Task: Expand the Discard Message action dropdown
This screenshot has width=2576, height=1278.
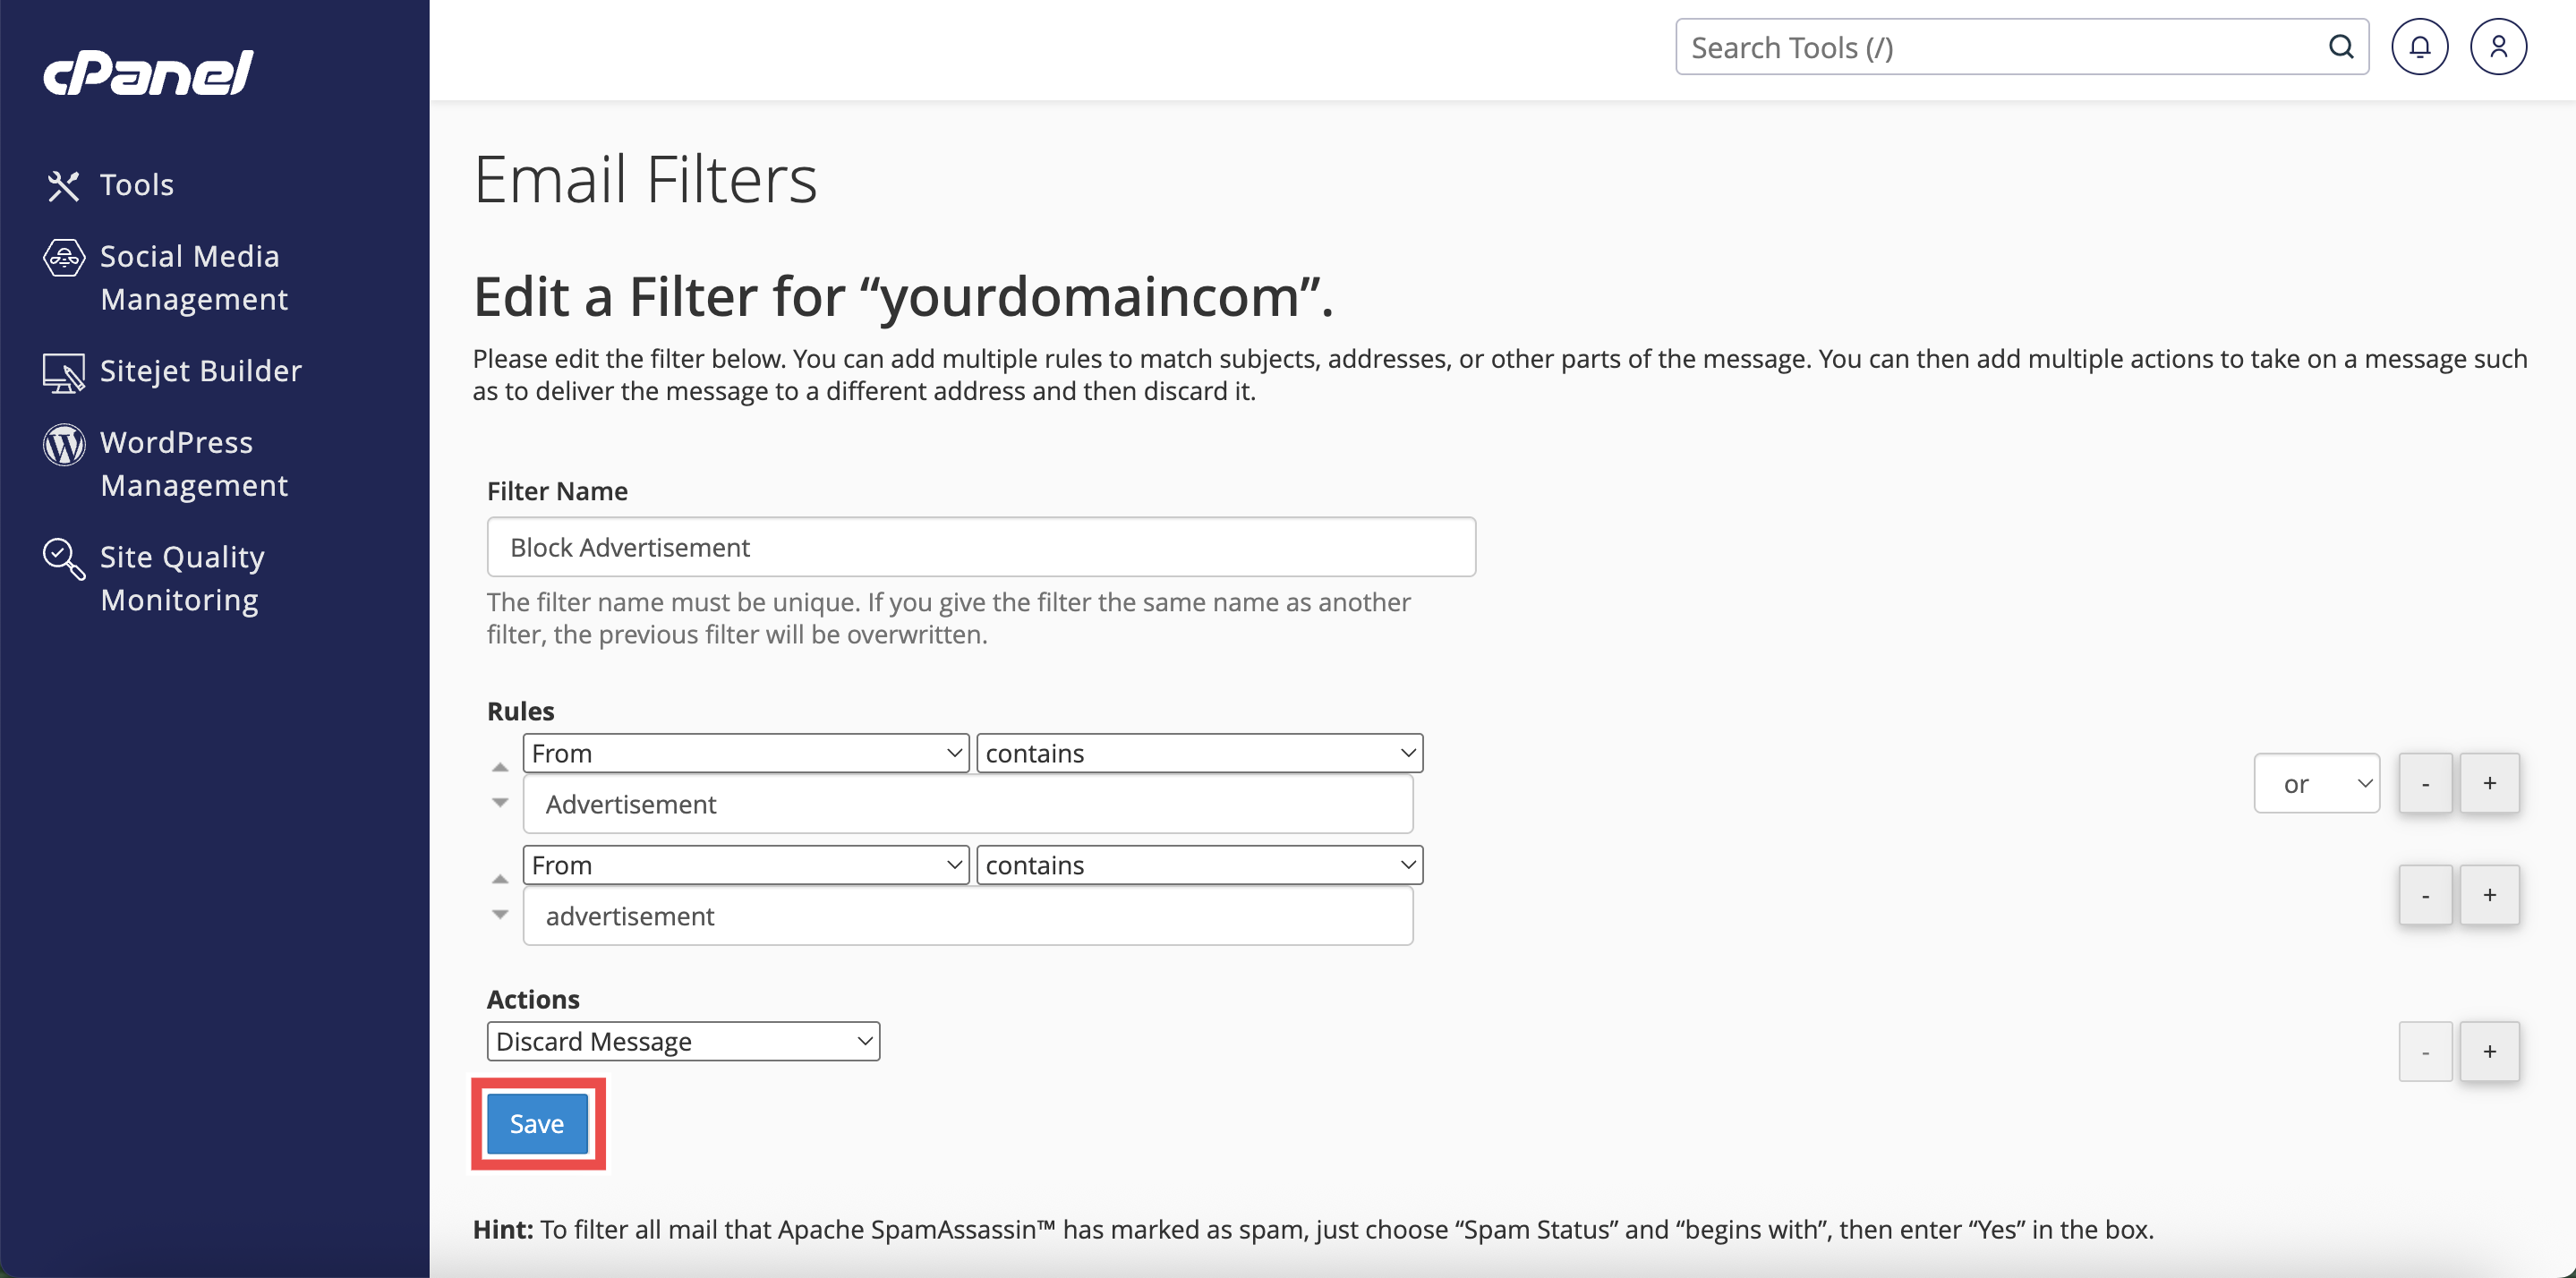Action: point(683,1041)
